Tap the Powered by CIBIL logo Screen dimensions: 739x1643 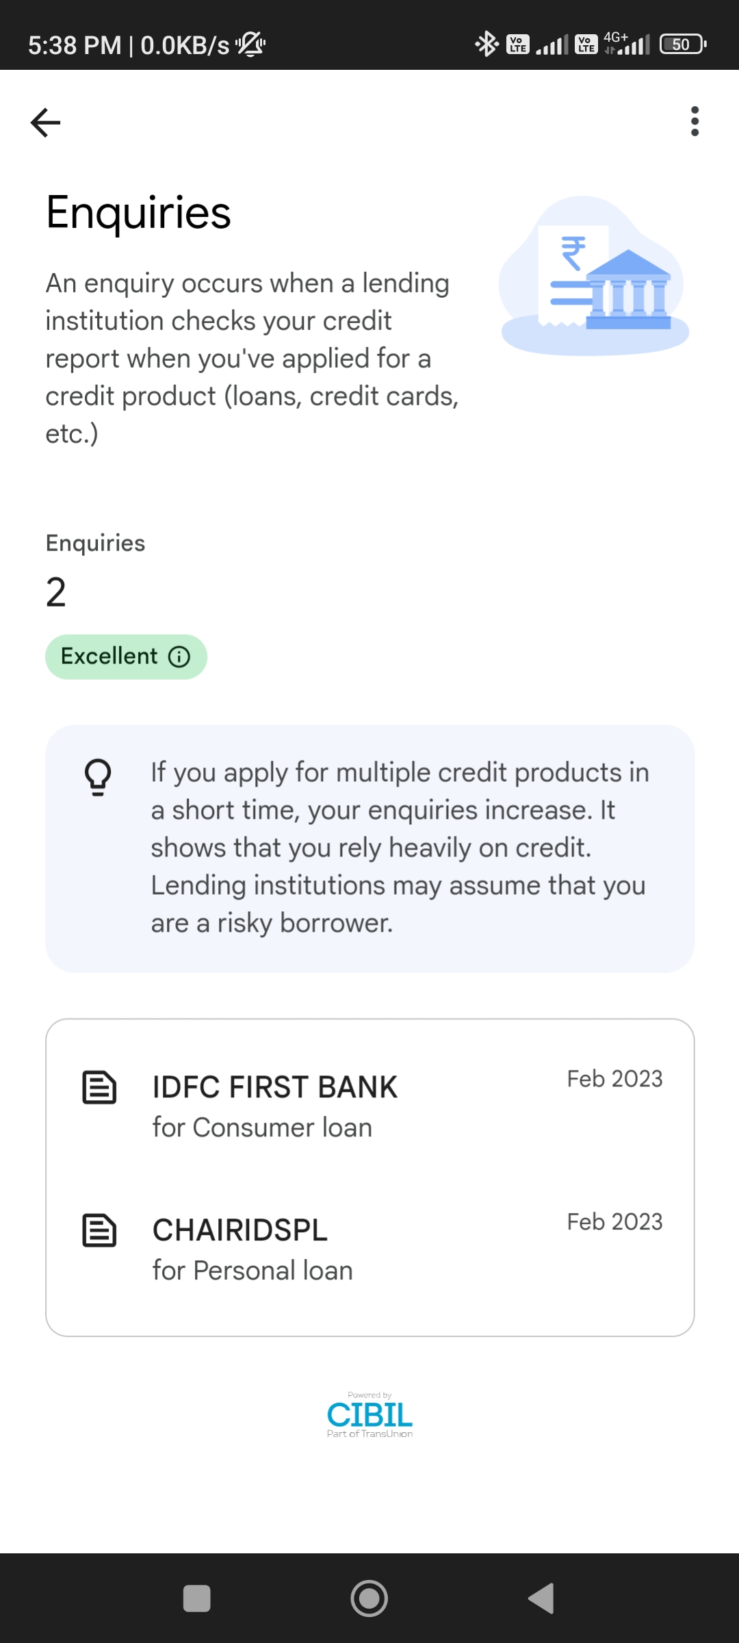point(369,1414)
